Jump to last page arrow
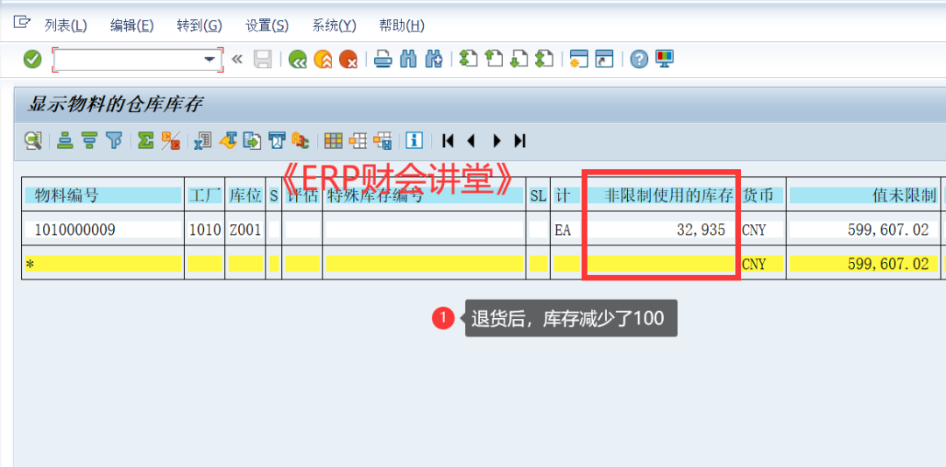 [520, 140]
